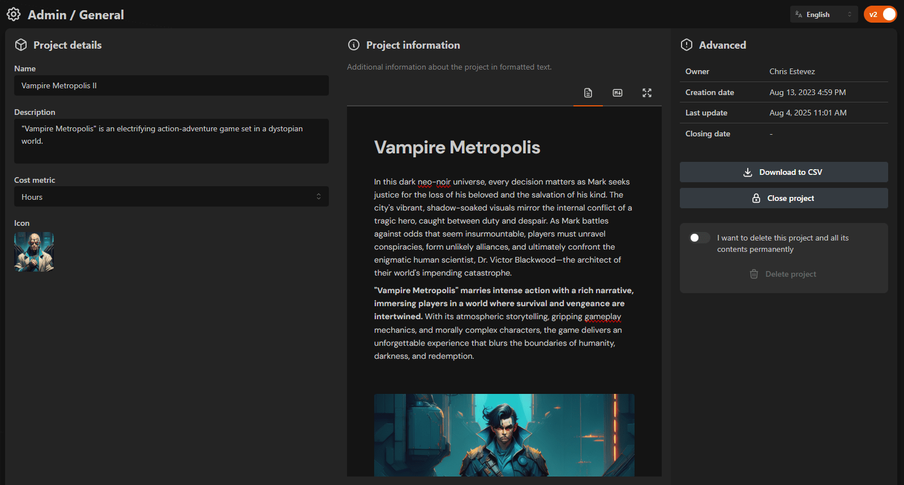
Task: Click the Download to CSV button
Action: (x=783, y=172)
